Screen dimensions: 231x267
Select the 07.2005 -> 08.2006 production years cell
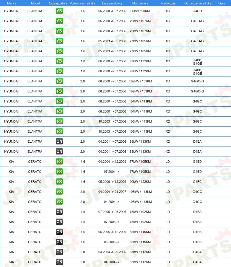point(112,212)
